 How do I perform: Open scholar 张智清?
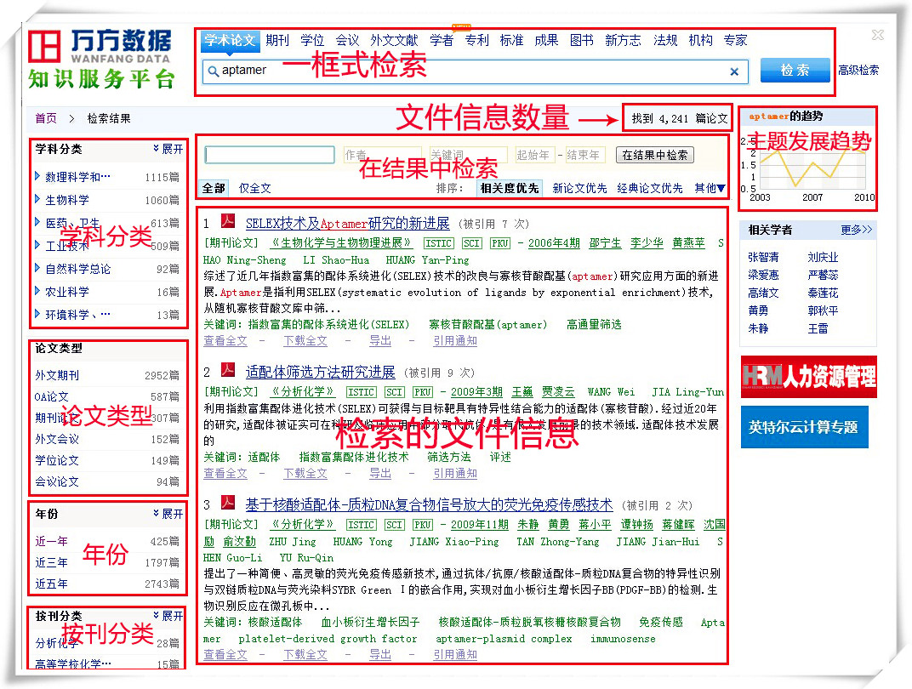[764, 257]
